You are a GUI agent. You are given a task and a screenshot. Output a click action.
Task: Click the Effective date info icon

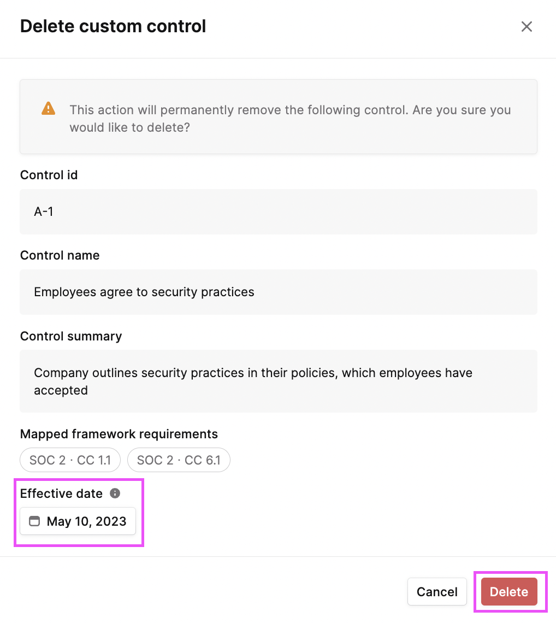click(x=115, y=493)
